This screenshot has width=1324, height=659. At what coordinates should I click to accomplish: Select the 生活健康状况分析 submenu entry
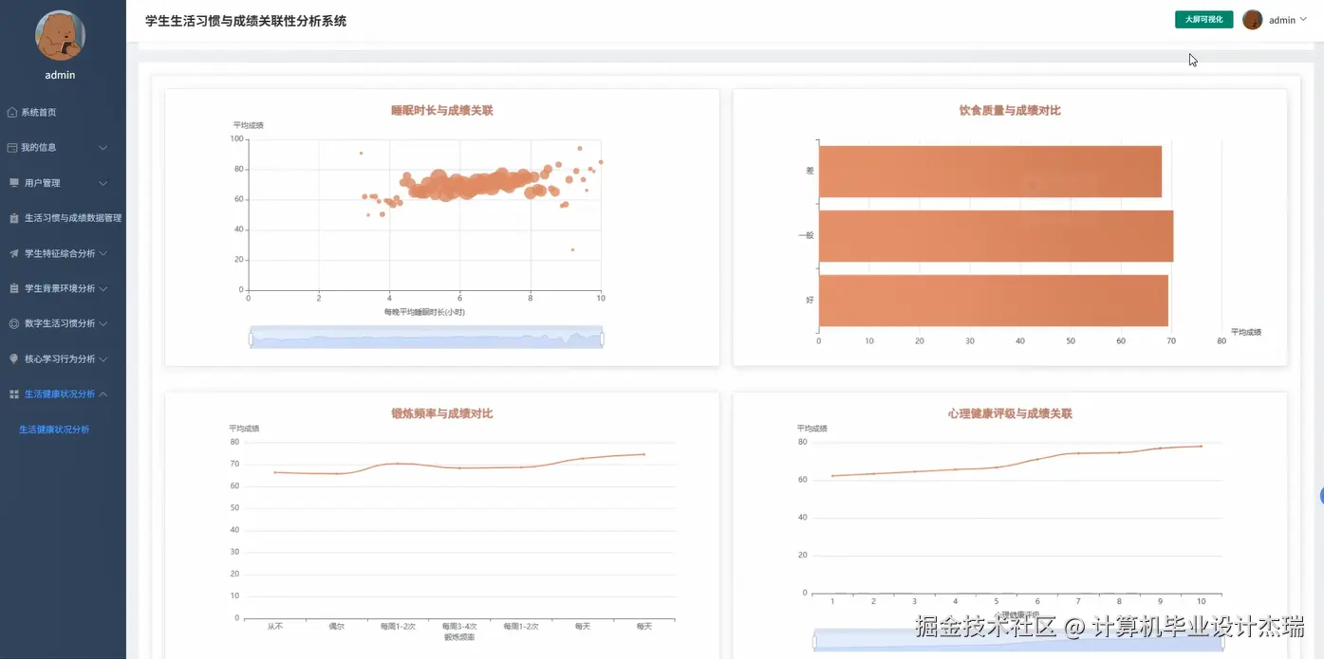pyautogui.click(x=54, y=430)
